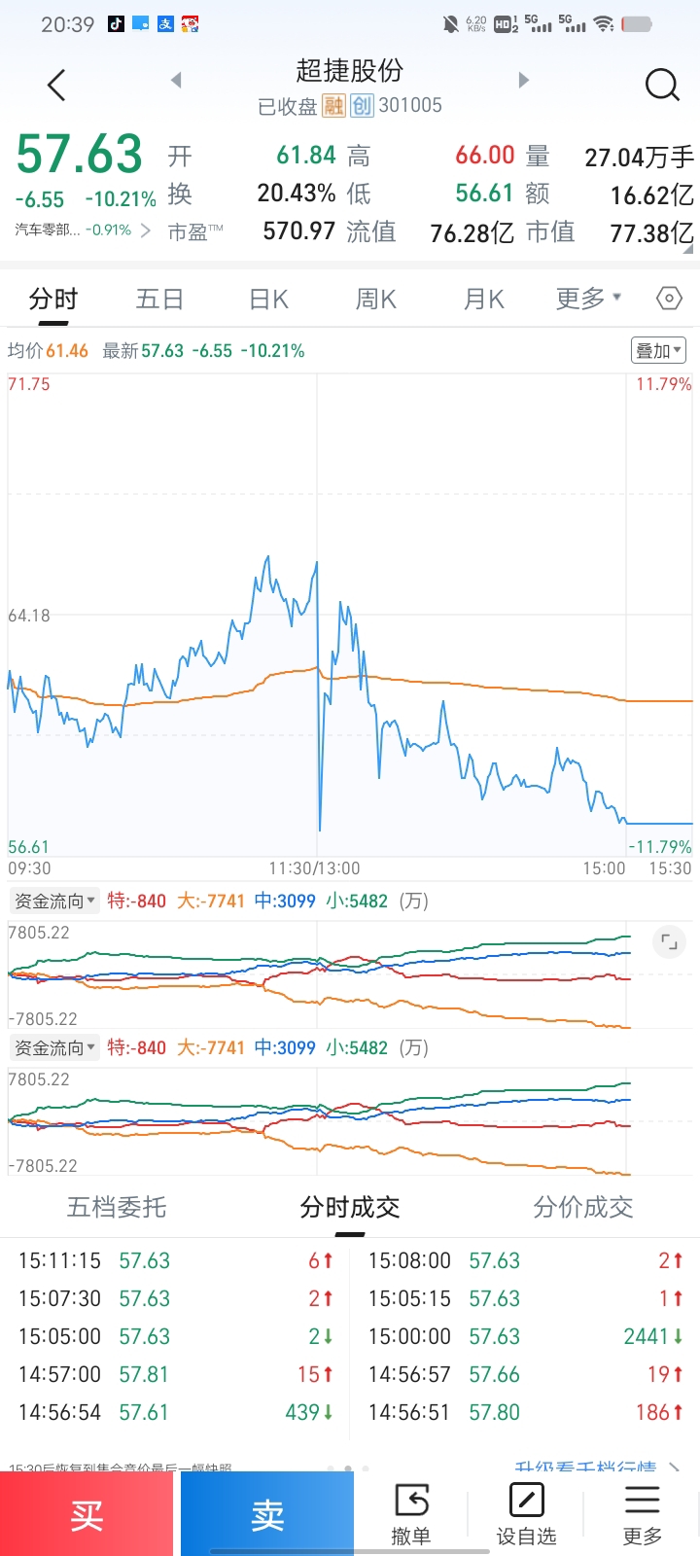
Task: Switch to previous stock with left triangle
Action: [x=176, y=80]
